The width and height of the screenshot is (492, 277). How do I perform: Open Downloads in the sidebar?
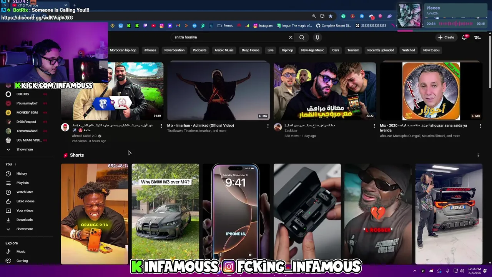[24, 220]
